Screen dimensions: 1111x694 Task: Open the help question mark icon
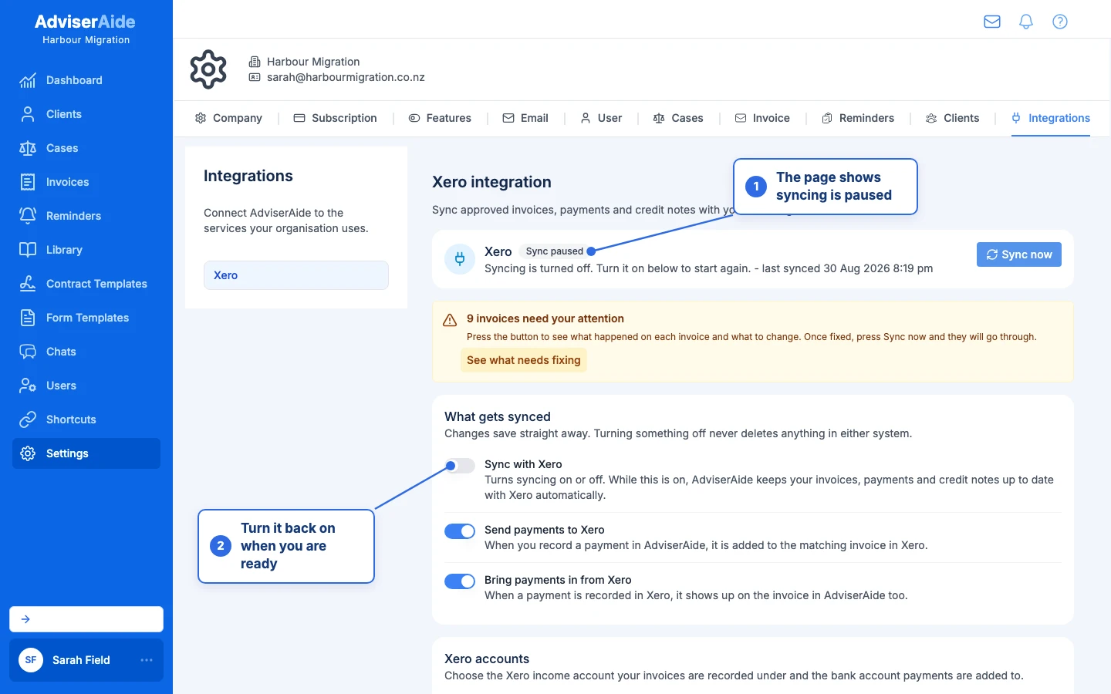[1060, 22]
